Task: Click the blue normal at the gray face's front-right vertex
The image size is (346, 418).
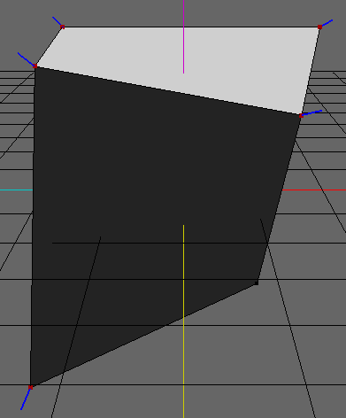Action: [311, 112]
